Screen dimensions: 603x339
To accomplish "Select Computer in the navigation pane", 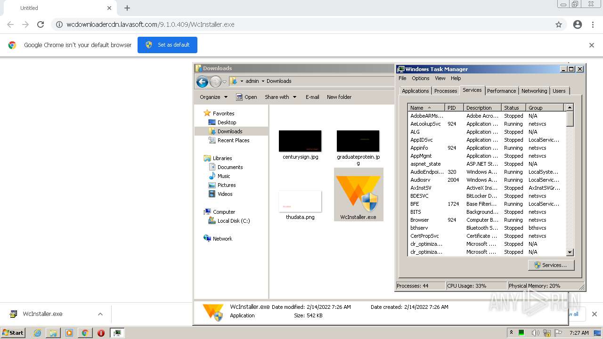I will click(224, 212).
